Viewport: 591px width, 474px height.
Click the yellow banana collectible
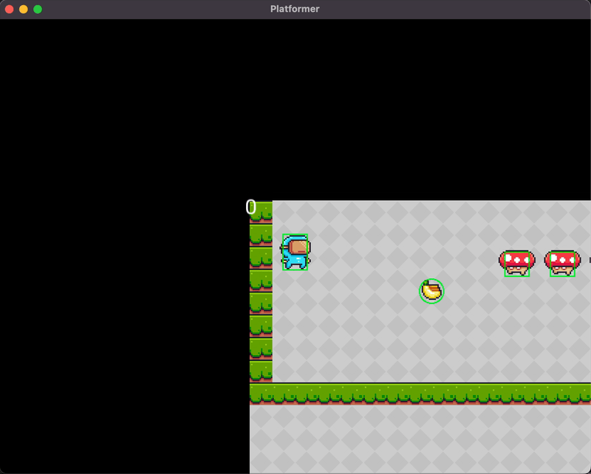point(431,291)
